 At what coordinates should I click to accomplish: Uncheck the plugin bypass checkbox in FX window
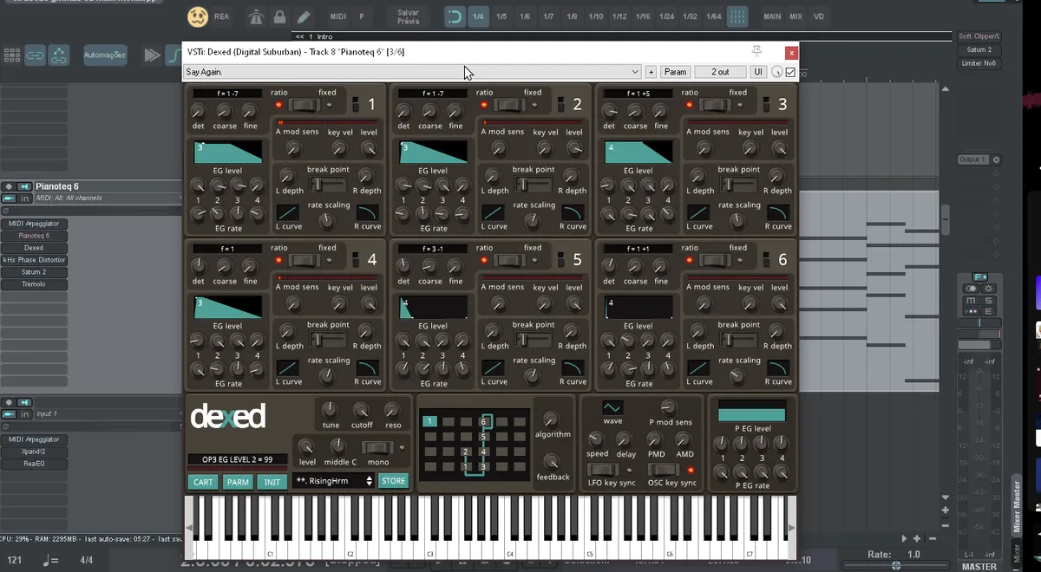coord(790,72)
